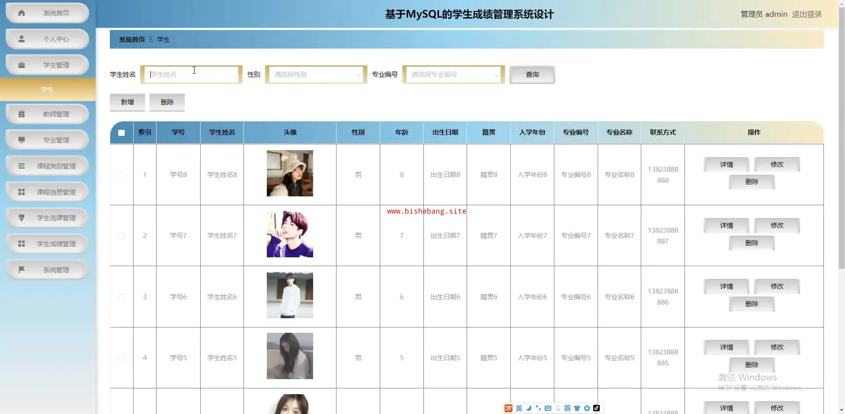This screenshot has width=845, height=414.
Task: Click 删除 in the 学生姓名7 row
Action: click(752, 243)
